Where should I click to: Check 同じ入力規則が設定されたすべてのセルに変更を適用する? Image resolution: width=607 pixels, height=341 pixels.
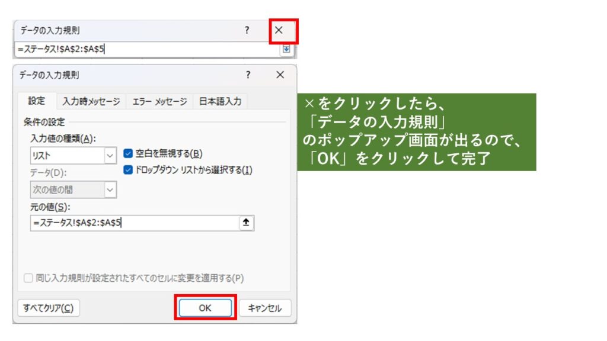pos(28,278)
